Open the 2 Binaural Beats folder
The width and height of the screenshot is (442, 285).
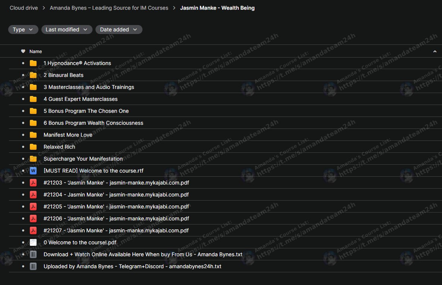(63, 75)
